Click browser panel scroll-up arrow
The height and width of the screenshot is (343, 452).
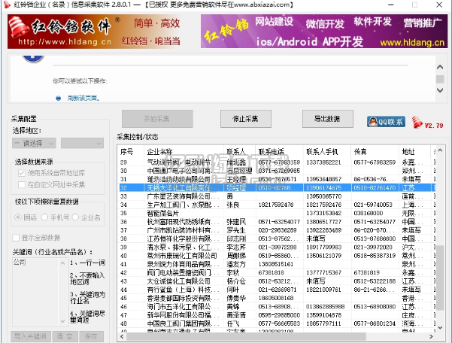(440, 67)
